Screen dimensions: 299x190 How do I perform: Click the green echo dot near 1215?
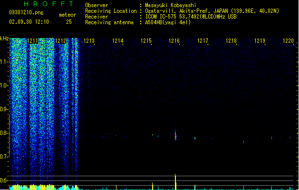(153, 135)
